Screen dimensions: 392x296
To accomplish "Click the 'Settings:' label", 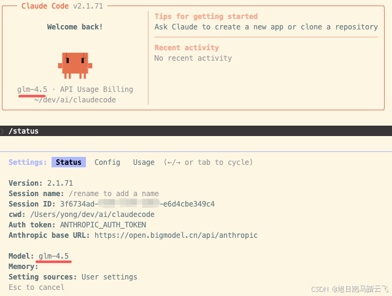I will (x=28, y=162).
